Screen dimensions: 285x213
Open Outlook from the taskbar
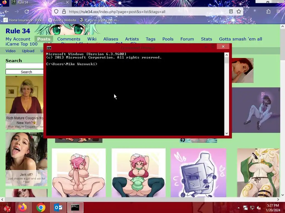(58, 207)
